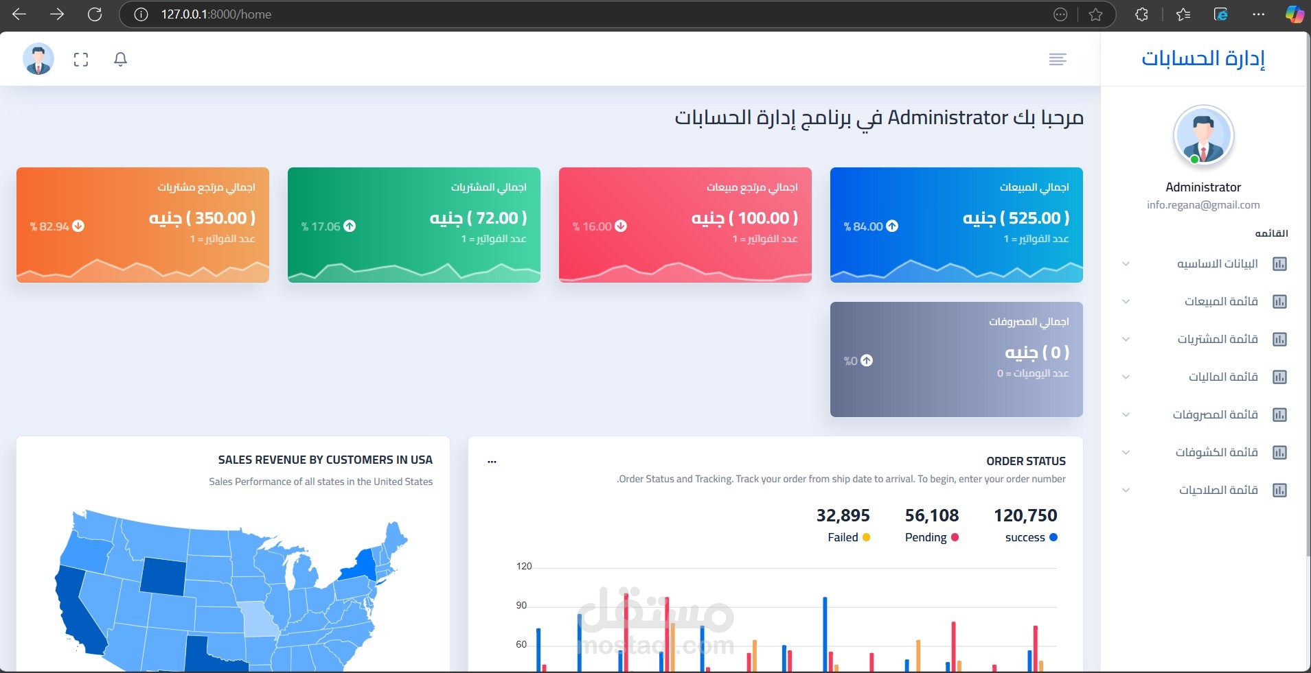
Task: Reload the page with refresh icon
Action: click(x=95, y=14)
